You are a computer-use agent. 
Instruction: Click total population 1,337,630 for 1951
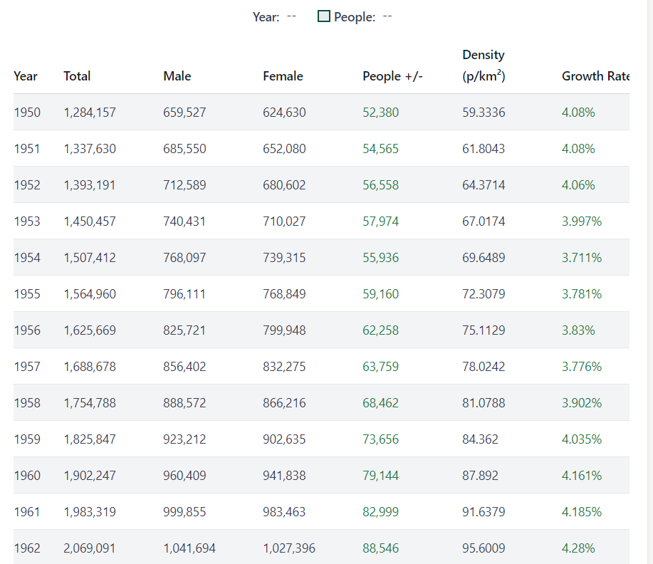[90, 149]
